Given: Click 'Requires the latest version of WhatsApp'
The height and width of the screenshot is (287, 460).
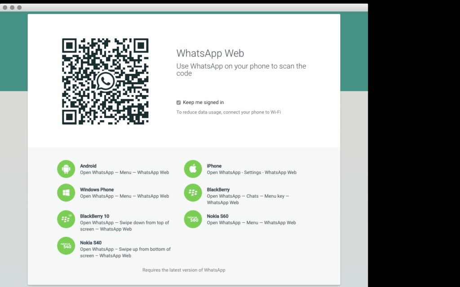Looking at the screenshot, I should 184,270.
